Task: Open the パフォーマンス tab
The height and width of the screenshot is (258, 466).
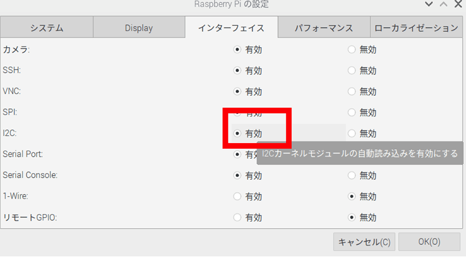Action: click(x=324, y=27)
